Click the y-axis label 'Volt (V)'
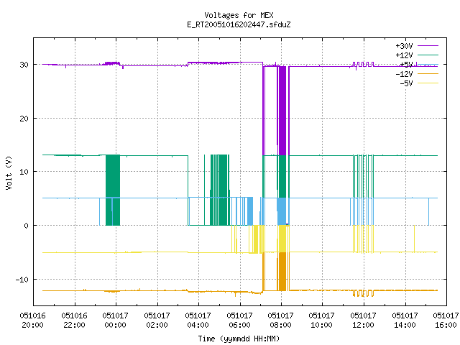Image resolution: width=460 pixels, height=345 pixels. pos(9,172)
